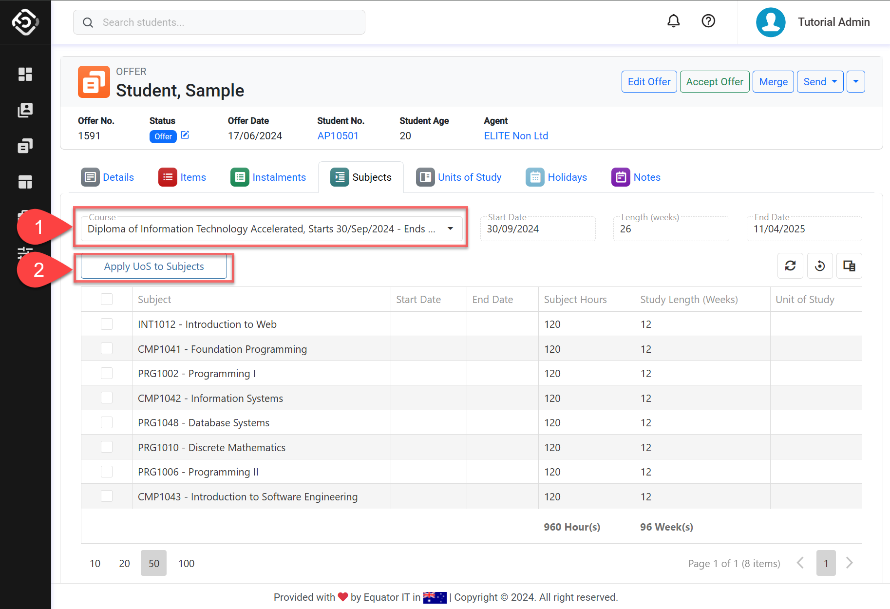Set page size to 100
Screen dimensions: 890x609
point(186,563)
